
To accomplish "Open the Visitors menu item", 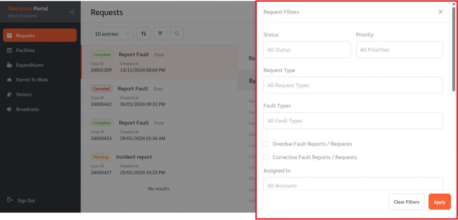I will coord(24,95).
